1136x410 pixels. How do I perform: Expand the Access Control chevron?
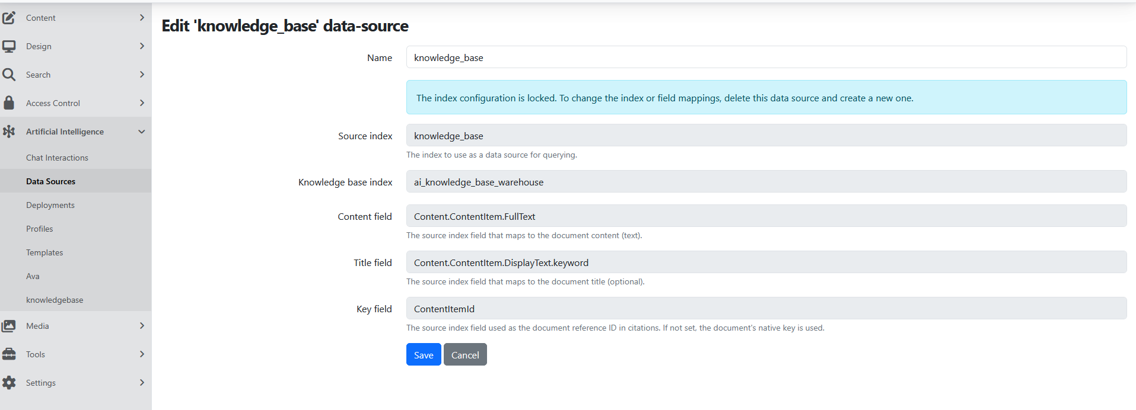coord(142,103)
